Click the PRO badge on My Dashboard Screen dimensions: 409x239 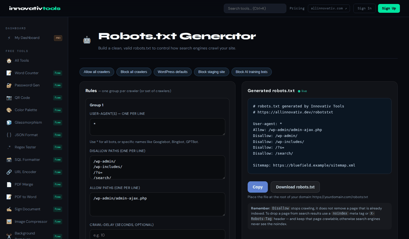pyautogui.click(x=58, y=38)
